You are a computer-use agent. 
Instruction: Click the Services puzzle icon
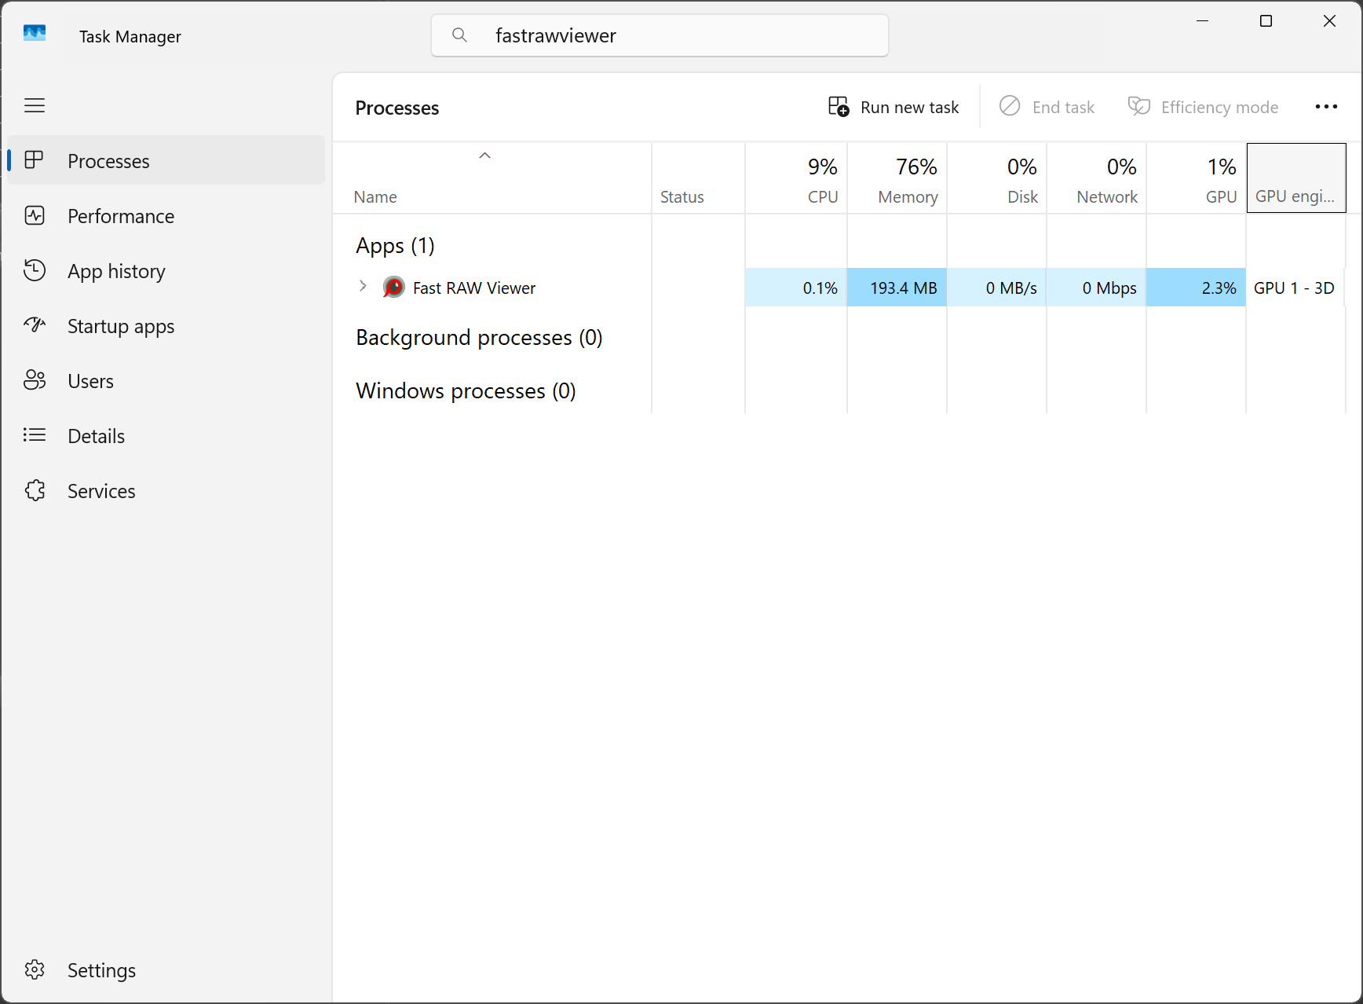click(35, 490)
